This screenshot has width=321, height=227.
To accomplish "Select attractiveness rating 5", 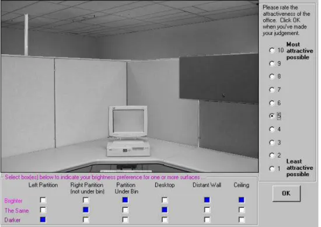I will (x=272, y=116).
